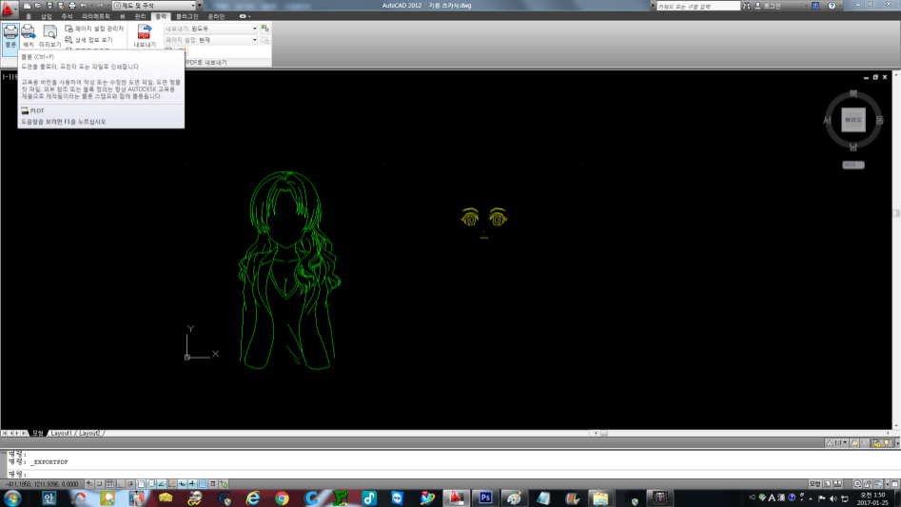Click the viewport restore window icon

(875, 77)
